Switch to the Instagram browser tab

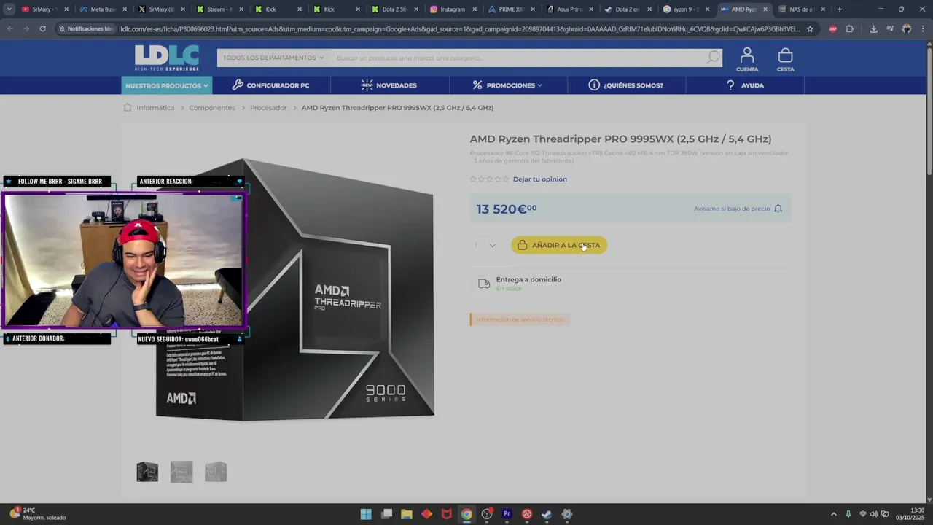(x=453, y=9)
